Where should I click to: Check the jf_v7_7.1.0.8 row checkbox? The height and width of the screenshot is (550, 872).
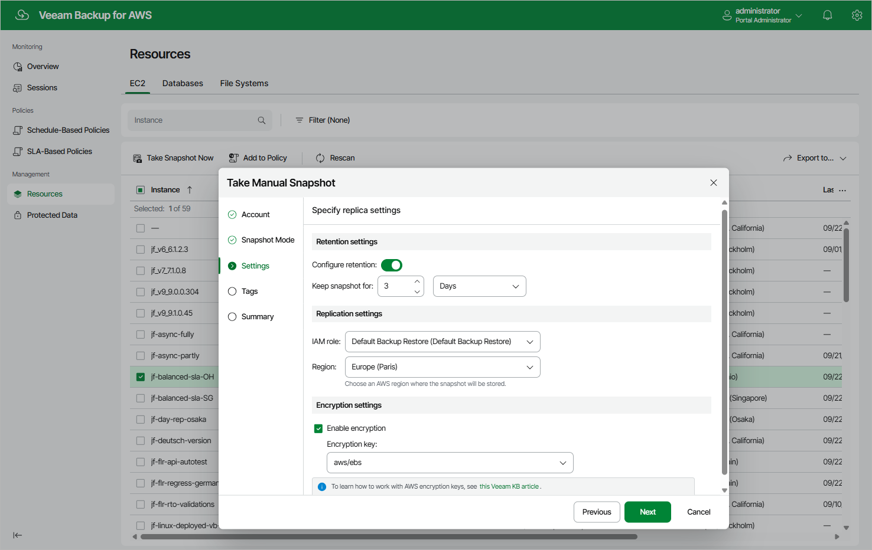[x=141, y=271]
